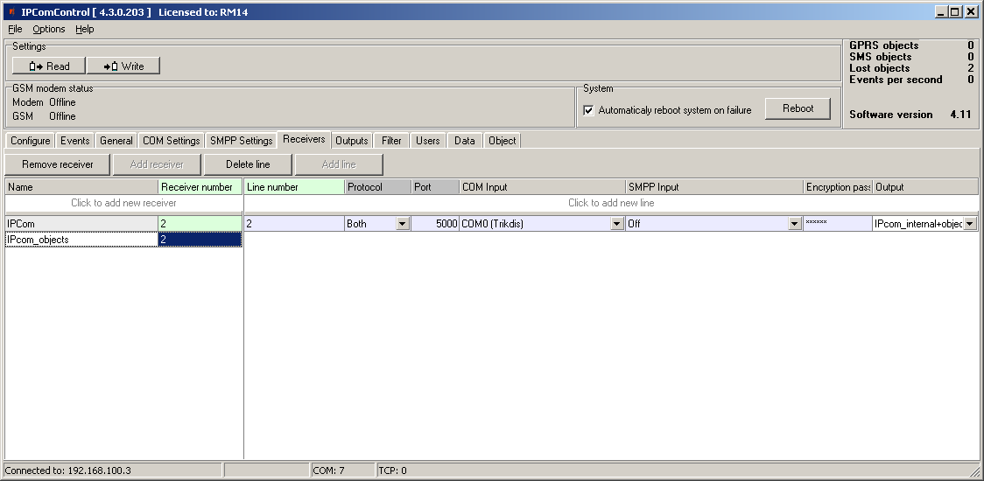
Task: Click 'Click to add new receiver' row
Action: [x=123, y=203]
